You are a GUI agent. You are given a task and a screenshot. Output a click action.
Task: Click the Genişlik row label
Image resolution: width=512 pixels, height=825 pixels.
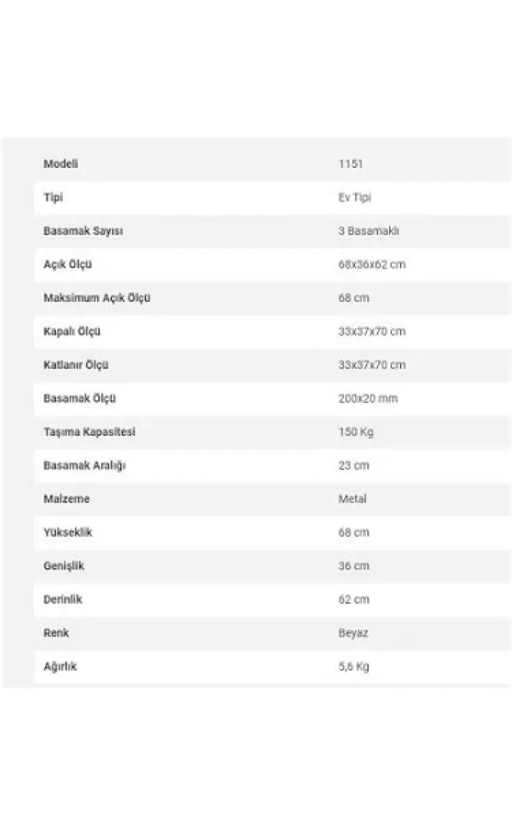coord(64,566)
